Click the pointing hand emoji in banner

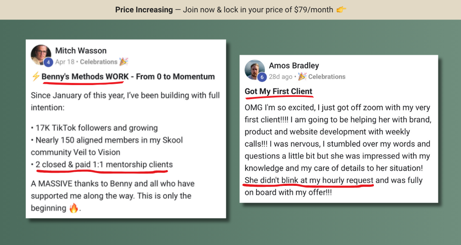(341, 10)
